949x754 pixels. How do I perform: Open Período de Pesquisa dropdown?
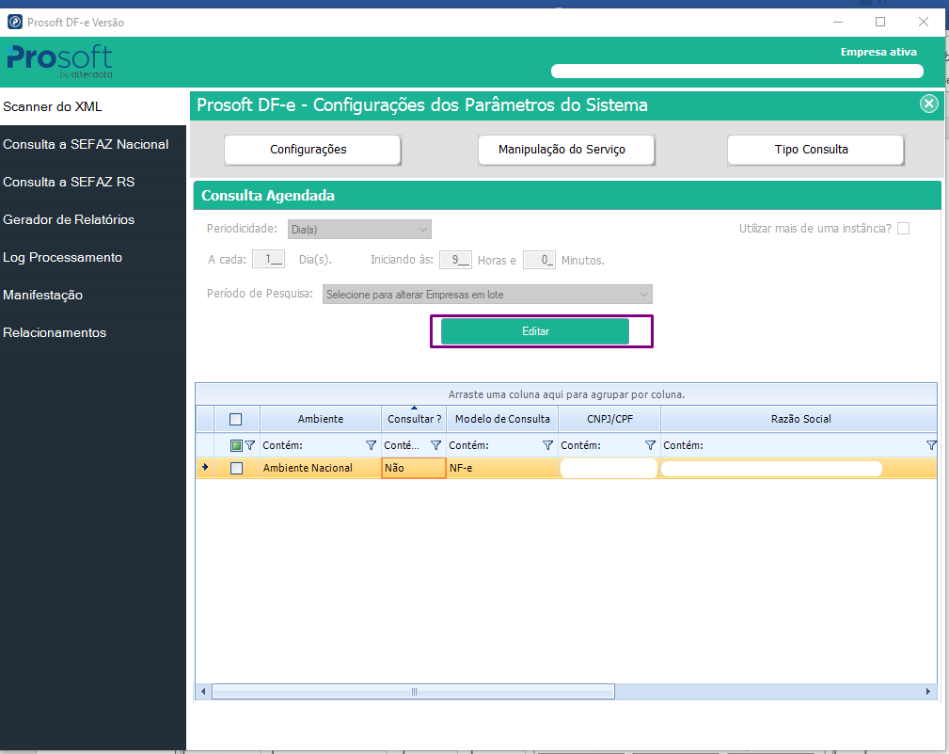pyautogui.click(x=487, y=295)
